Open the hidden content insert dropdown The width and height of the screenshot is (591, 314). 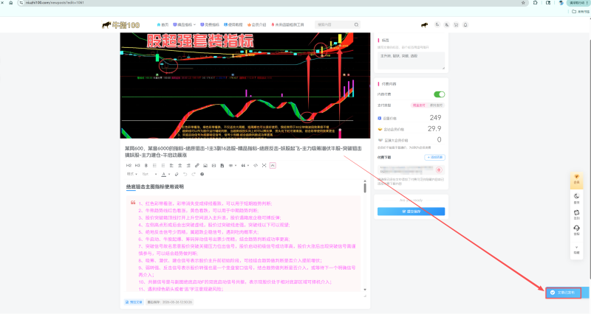coord(232,165)
